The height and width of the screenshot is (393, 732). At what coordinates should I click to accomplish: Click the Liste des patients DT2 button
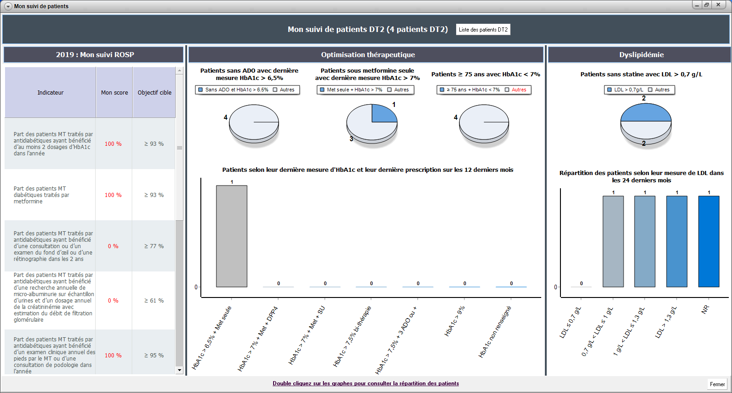tap(483, 30)
